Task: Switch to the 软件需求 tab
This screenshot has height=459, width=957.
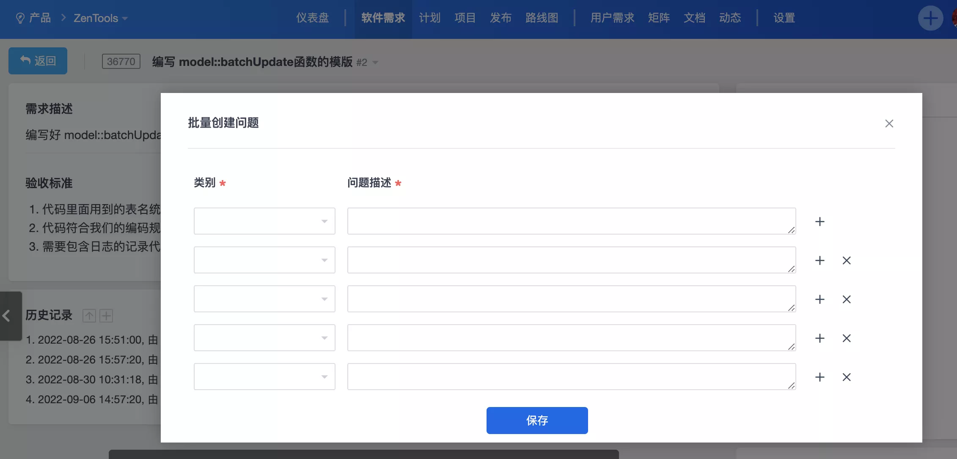Action: [x=383, y=18]
